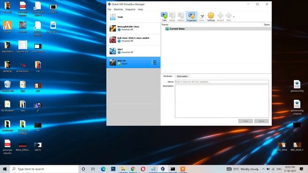
Task: Select the arrow-brus desktop icon
Action: [23, 67]
